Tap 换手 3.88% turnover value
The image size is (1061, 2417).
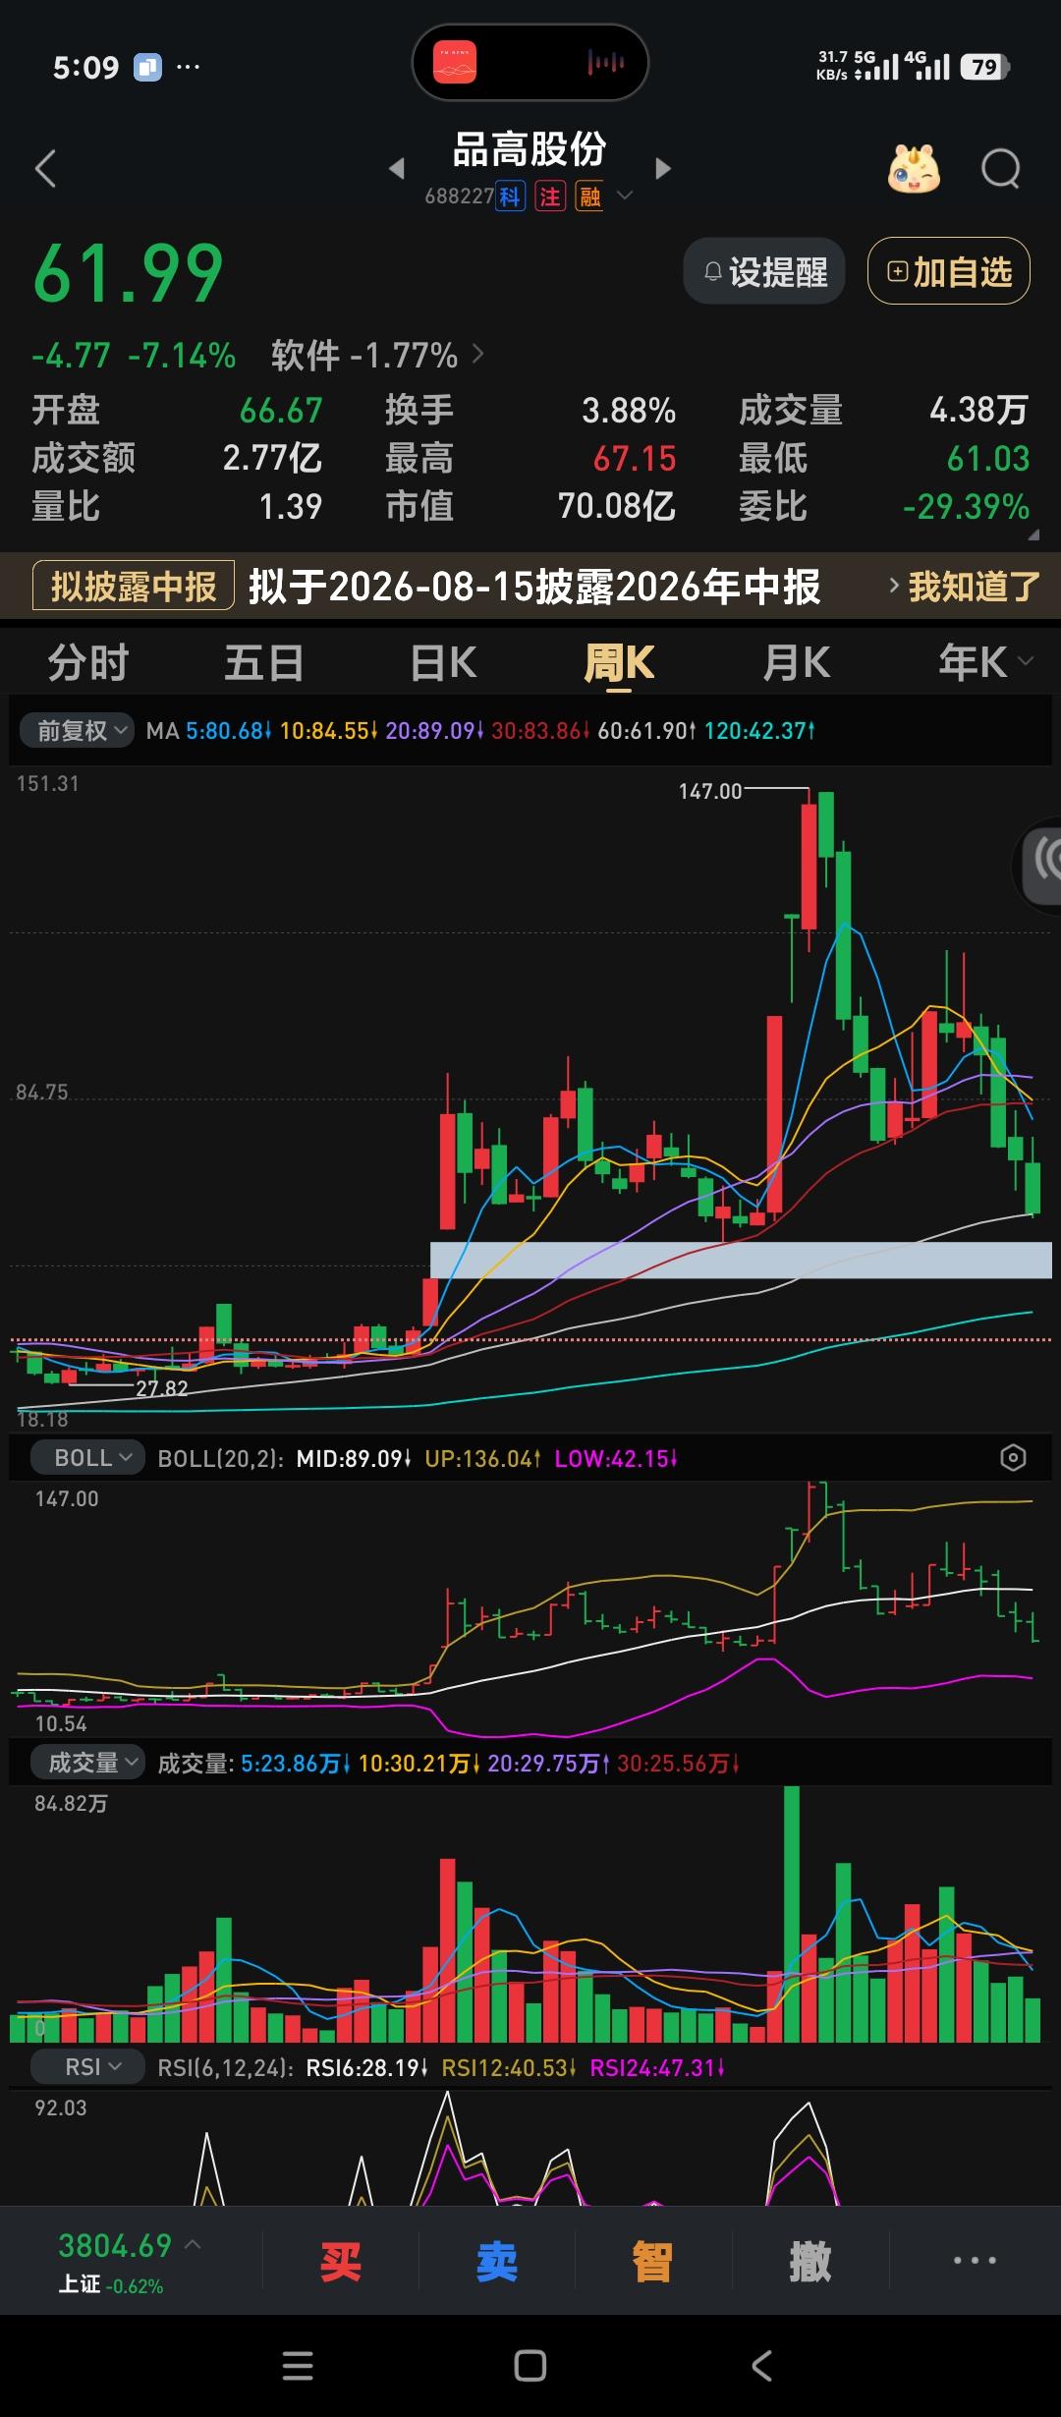pos(629,411)
